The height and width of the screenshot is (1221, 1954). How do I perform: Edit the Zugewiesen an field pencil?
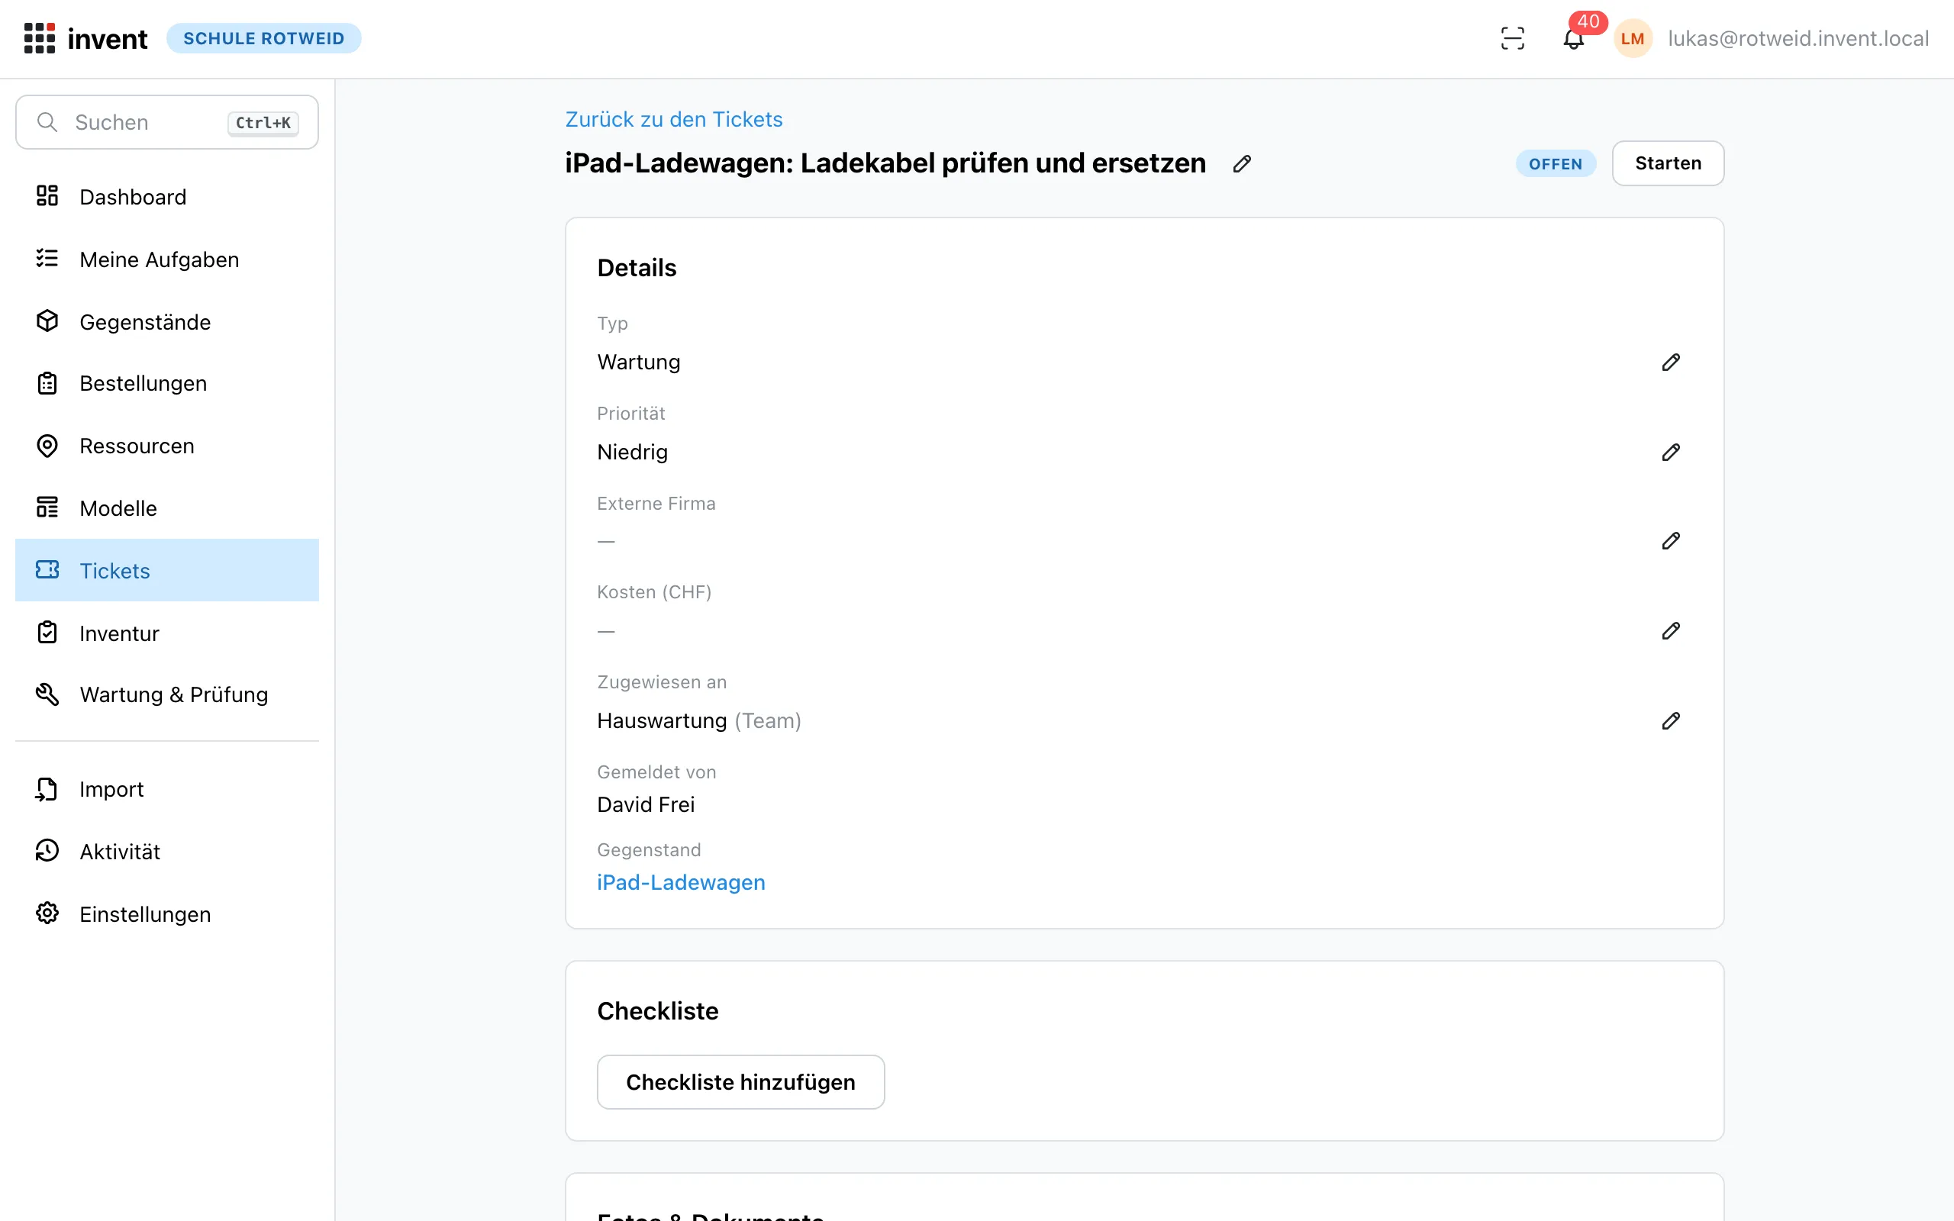tap(1671, 720)
